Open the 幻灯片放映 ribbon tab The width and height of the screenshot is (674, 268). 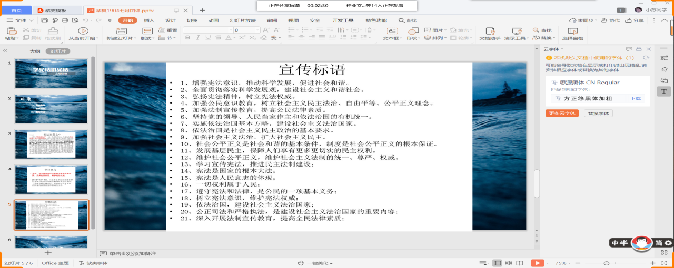point(242,20)
